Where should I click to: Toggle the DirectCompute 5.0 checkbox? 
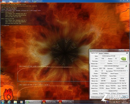(x=117, y=93)
